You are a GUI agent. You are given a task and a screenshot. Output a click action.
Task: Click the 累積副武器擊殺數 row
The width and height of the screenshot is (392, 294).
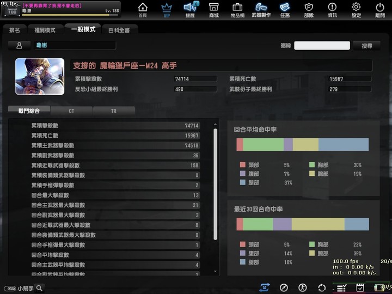115,155
